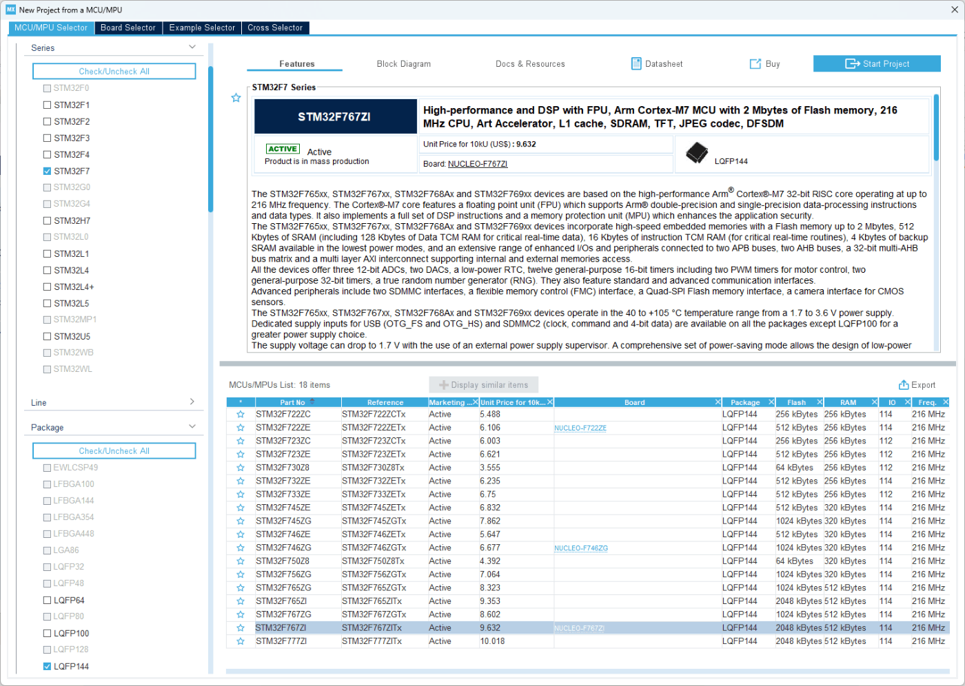The height and width of the screenshot is (686, 965).
Task: Click Check/Uncheck All under Series
Action: pos(114,72)
